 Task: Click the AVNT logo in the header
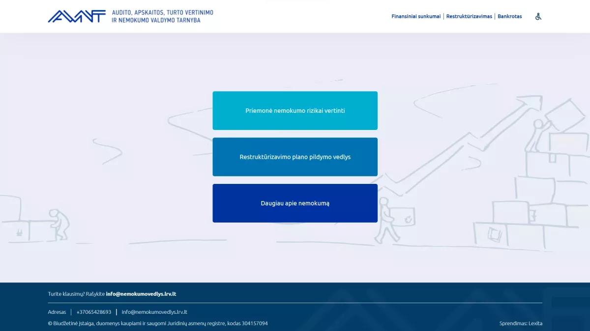(x=77, y=16)
